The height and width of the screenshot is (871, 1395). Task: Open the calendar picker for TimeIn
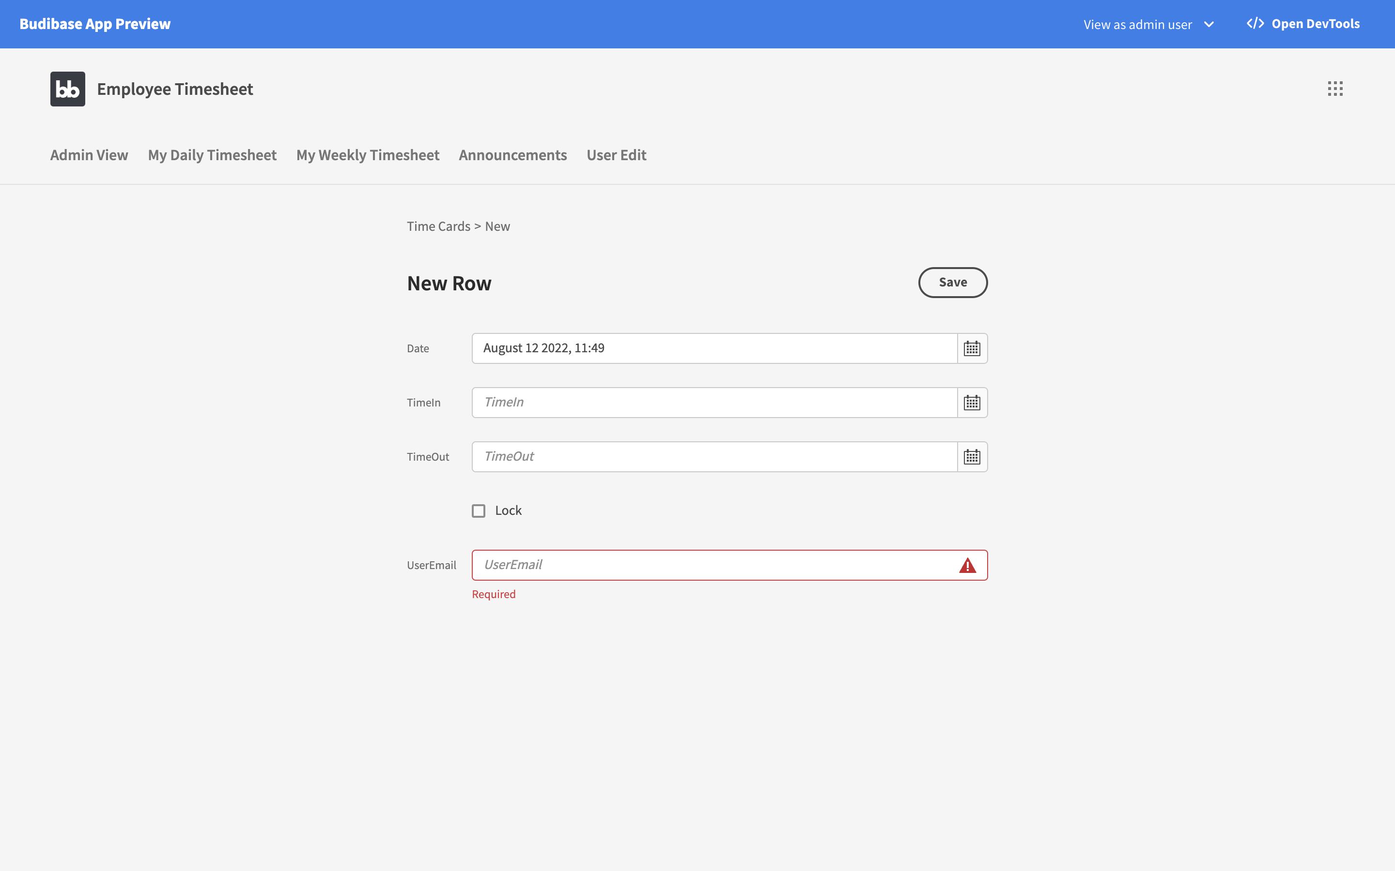pyautogui.click(x=972, y=402)
